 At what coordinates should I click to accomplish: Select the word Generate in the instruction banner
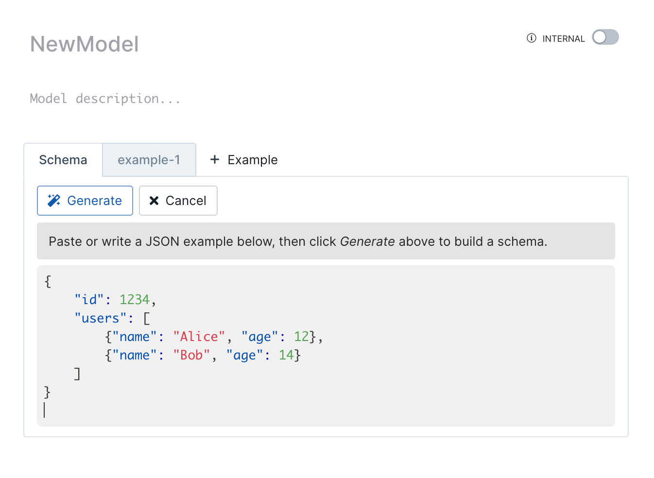367,241
